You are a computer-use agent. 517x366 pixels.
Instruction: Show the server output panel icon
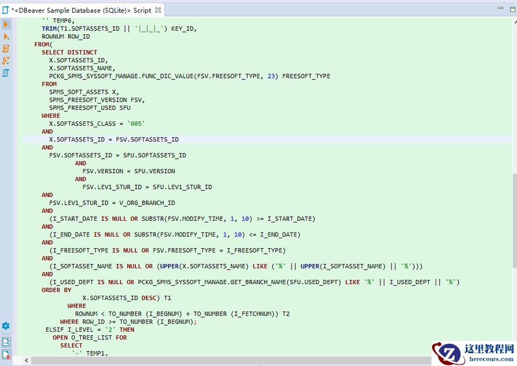(x=6, y=342)
